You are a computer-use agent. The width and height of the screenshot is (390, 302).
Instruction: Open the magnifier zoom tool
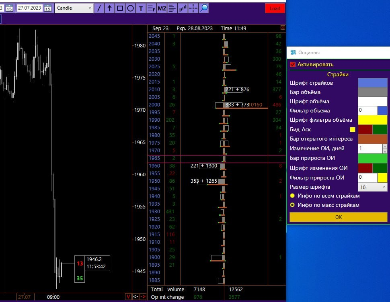(x=204, y=8)
